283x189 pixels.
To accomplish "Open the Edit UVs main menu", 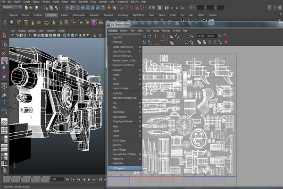I will click(x=134, y=1).
